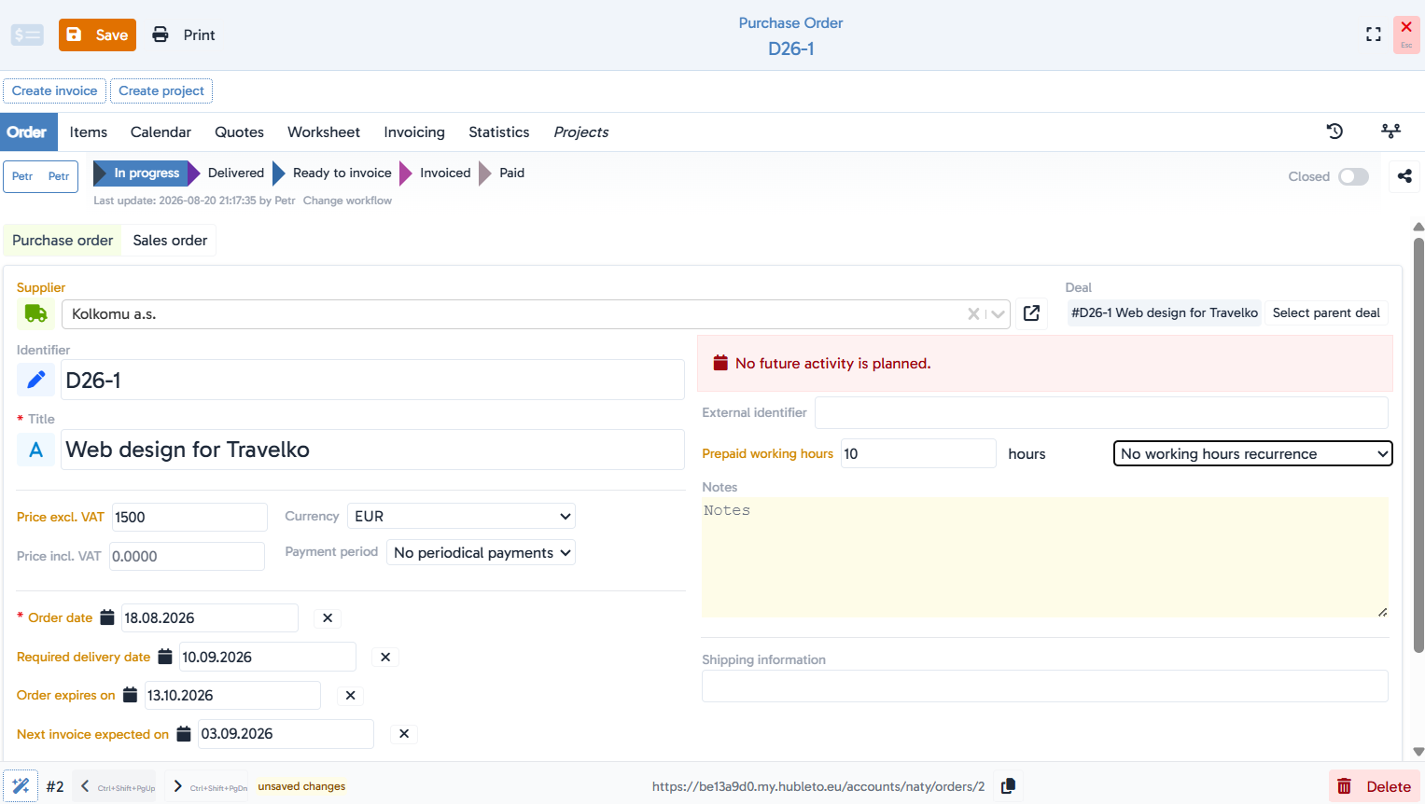Click the Save button
1425x804 pixels.
coord(97,35)
